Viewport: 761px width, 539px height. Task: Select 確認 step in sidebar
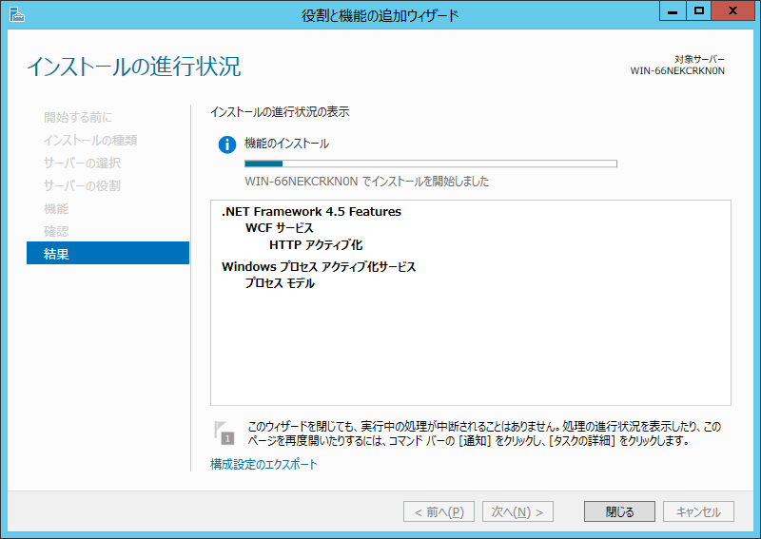[x=56, y=231]
